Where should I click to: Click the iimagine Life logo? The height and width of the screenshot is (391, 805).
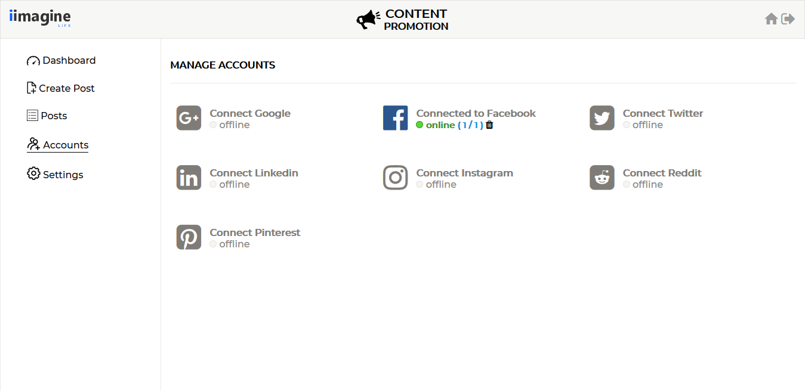click(40, 17)
